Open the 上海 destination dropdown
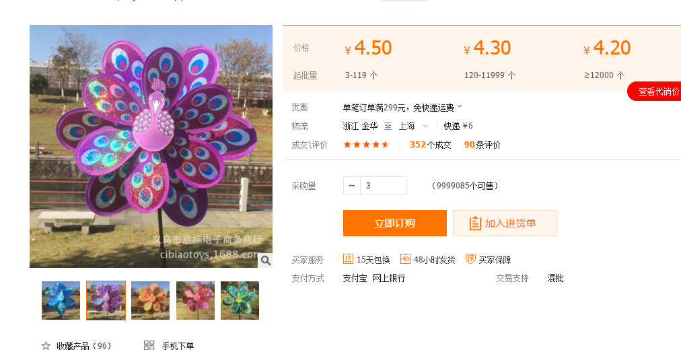This screenshot has width=681, height=350. tap(425, 126)
